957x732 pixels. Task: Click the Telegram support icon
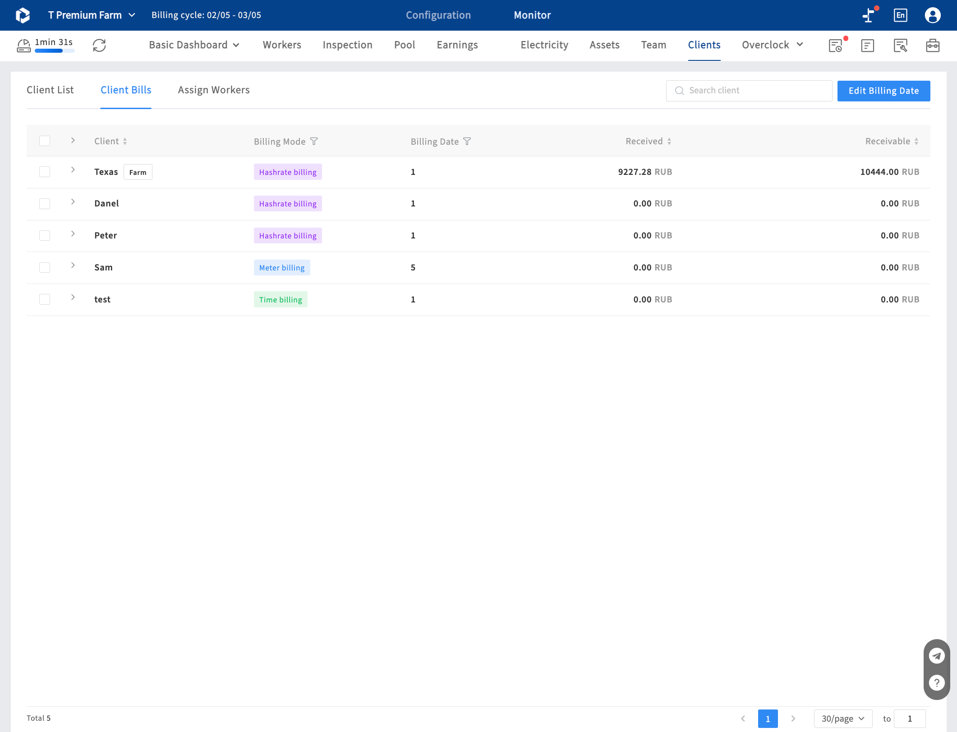click(937, 656)
